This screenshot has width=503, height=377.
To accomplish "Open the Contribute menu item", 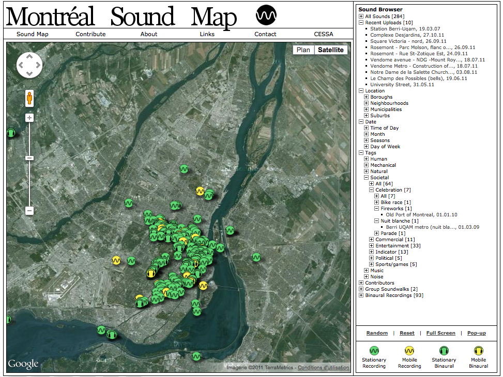I will click(x=90, y=34).
